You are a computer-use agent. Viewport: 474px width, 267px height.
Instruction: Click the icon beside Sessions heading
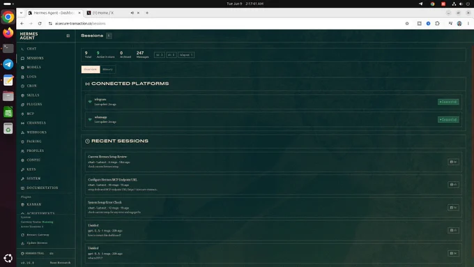coord(109,36)
